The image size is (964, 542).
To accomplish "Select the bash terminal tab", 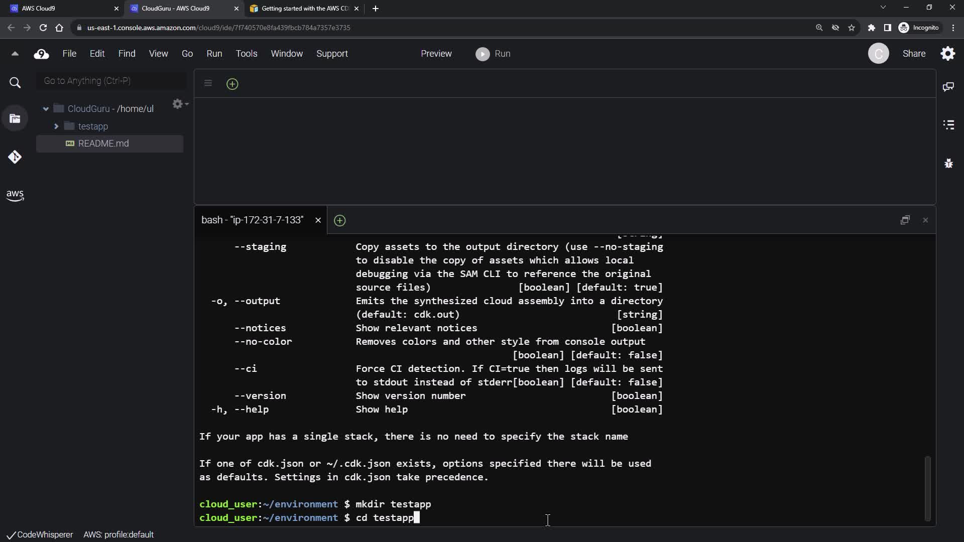I will pyautogui.click(x=252, y=220).
